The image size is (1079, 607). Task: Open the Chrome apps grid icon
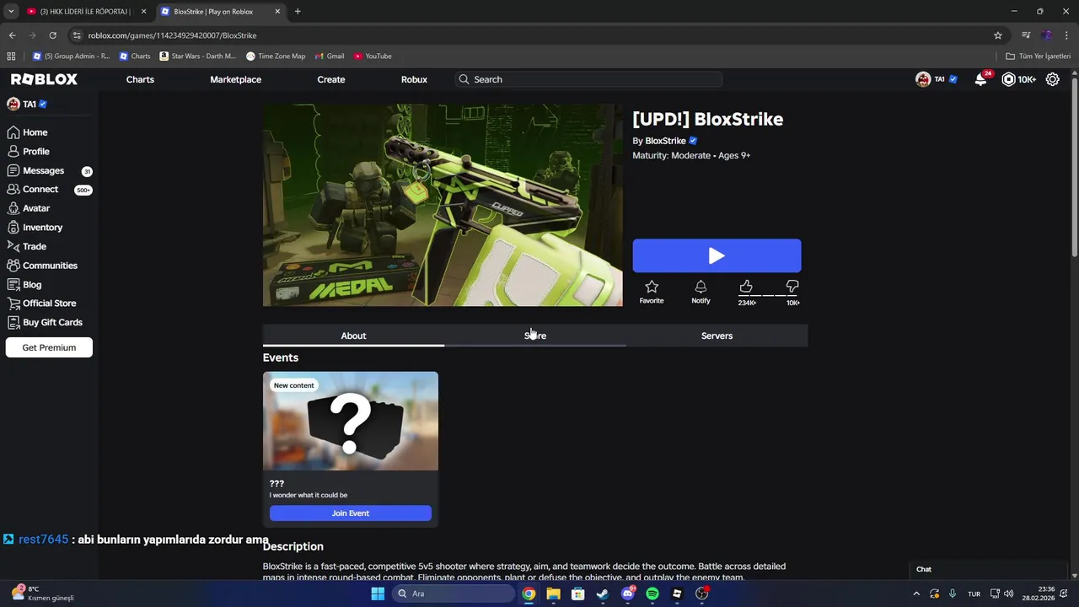pos(11,56)
